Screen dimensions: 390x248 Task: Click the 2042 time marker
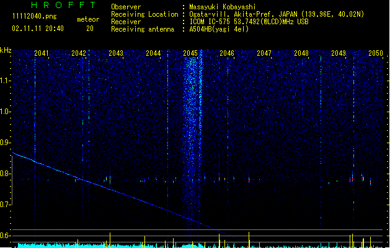point(79,53)
